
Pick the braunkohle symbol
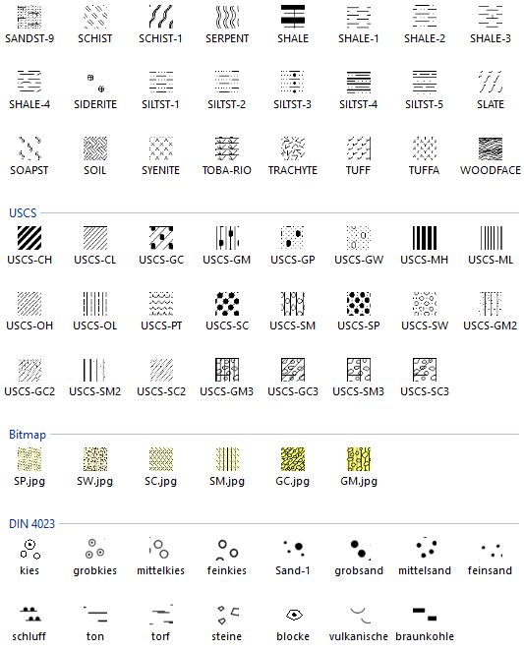pyautogui.click(x=425, y=615)
